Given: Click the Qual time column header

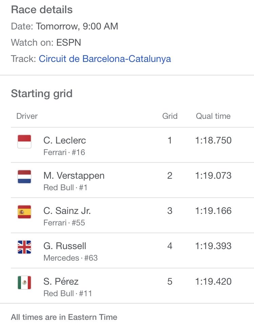Looking at the screenshot, I should (x=213, y=116).
